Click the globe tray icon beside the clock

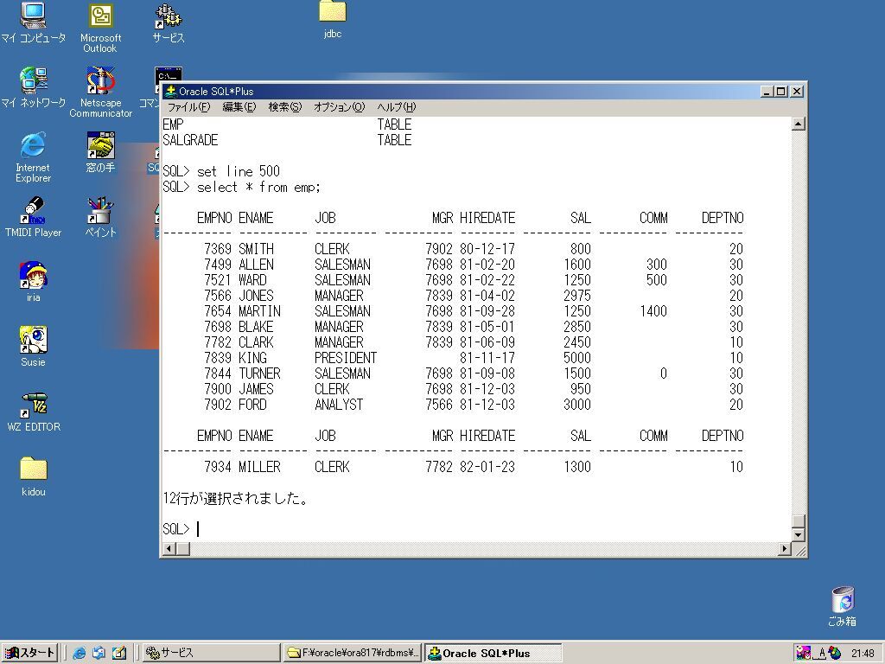coord(836,654)
